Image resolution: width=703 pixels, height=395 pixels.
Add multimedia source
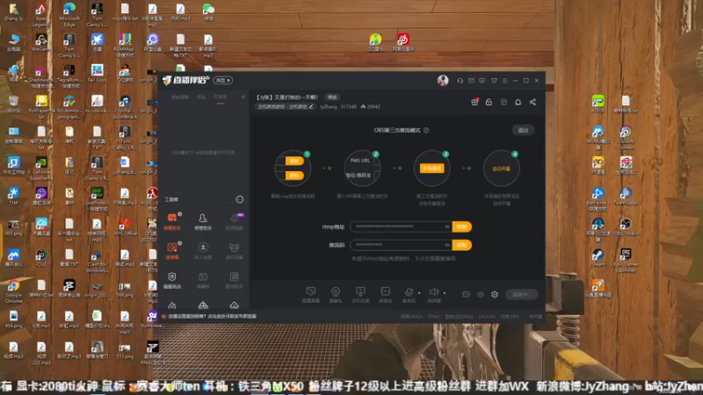[385, 295]
